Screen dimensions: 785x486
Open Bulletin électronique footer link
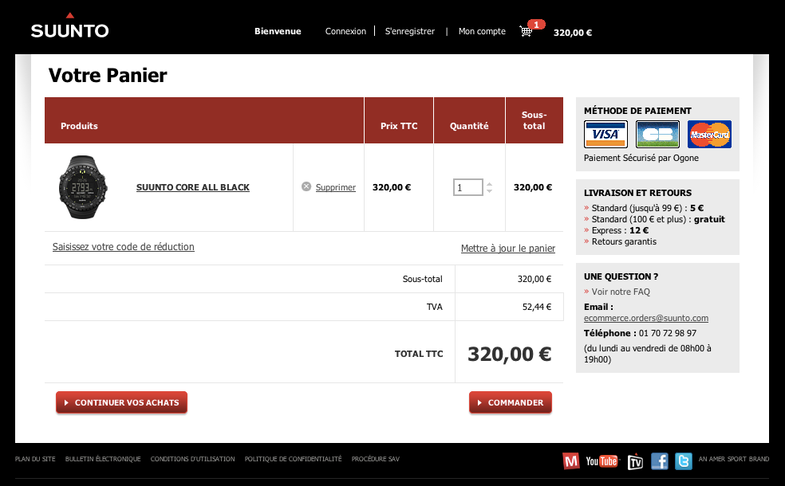pos(103,459)
